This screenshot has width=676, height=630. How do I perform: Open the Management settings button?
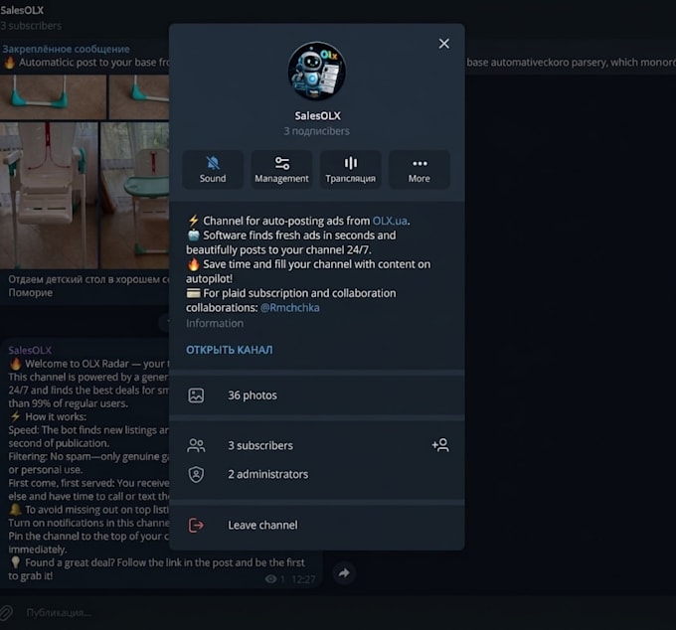coord(281,169)
